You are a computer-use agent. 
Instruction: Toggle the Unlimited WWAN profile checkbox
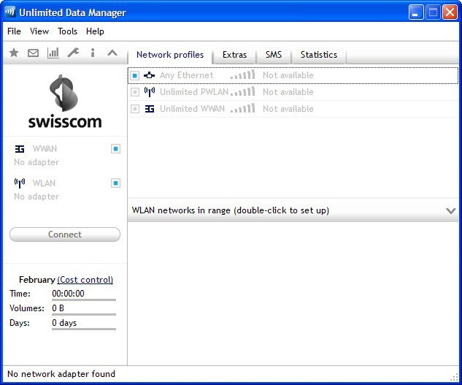(134, 109)
